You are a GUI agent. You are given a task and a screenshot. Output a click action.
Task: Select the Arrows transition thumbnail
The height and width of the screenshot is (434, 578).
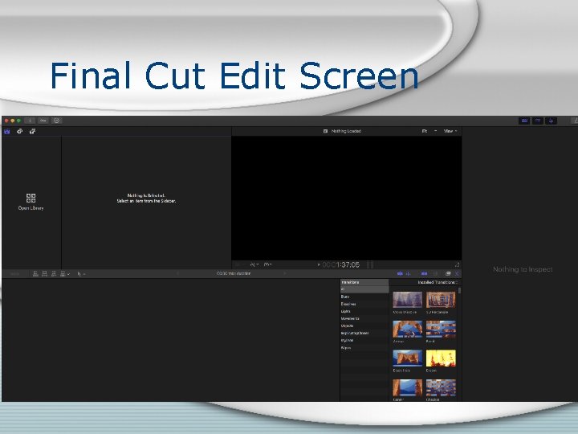[407, 329]
